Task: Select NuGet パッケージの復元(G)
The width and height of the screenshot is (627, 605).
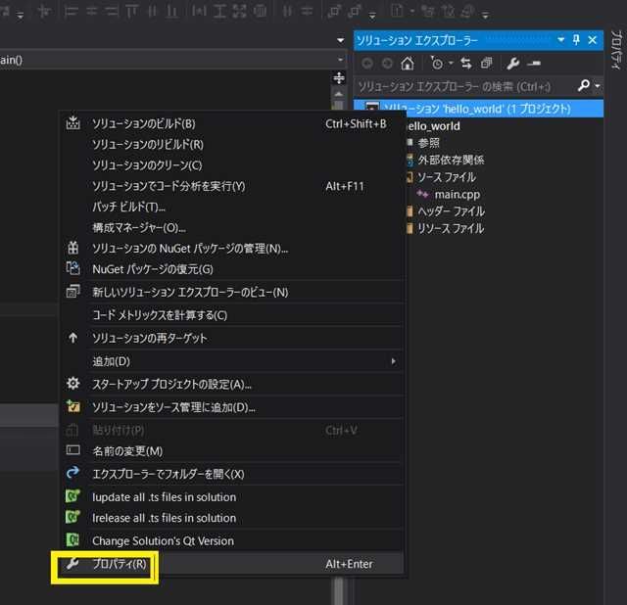Action: [x=232, y=269]
